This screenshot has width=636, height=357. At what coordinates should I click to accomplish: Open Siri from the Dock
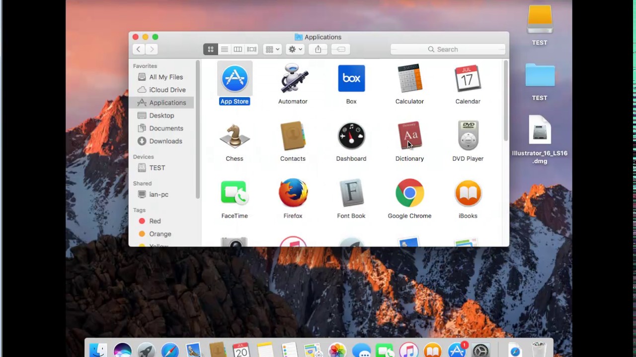[122, 351]
